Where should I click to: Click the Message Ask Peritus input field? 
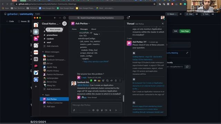pos(97,105)
